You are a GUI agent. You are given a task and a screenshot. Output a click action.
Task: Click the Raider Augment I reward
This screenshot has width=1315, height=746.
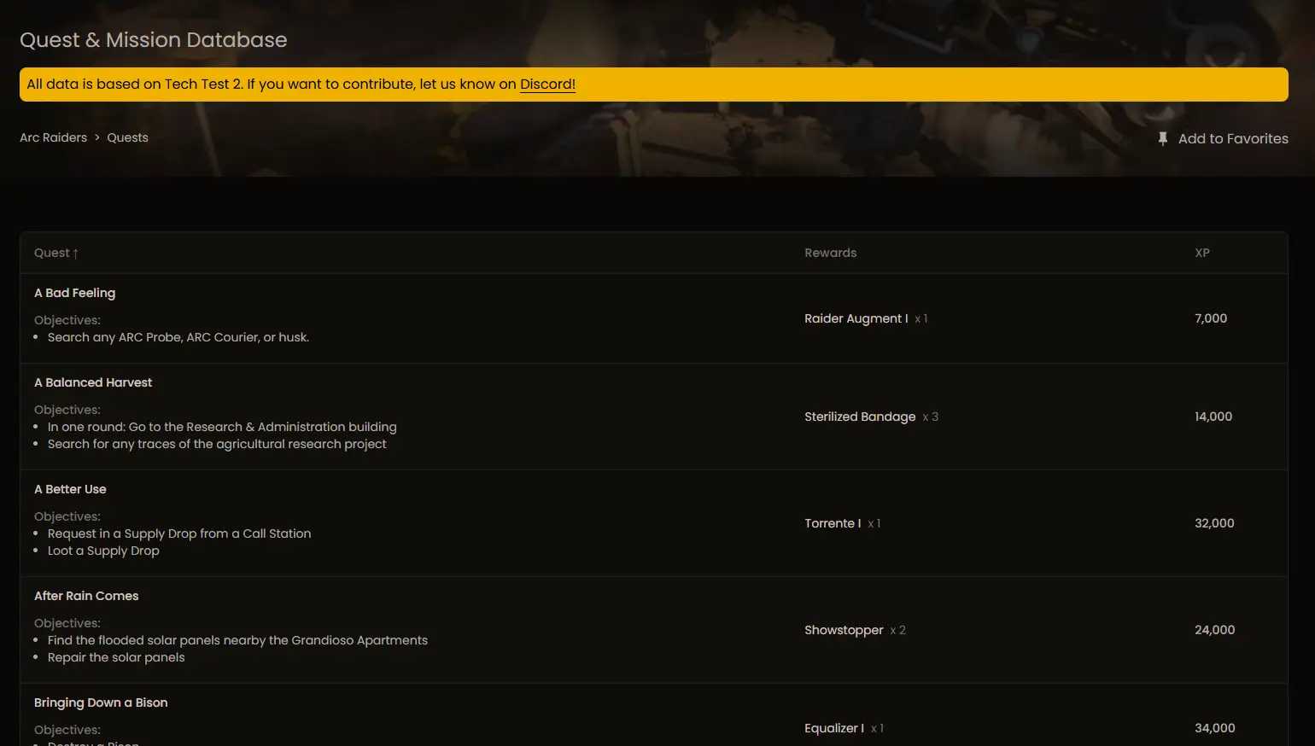856,318
